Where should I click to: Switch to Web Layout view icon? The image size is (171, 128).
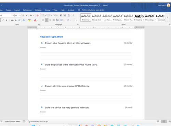tap(170, 122)
